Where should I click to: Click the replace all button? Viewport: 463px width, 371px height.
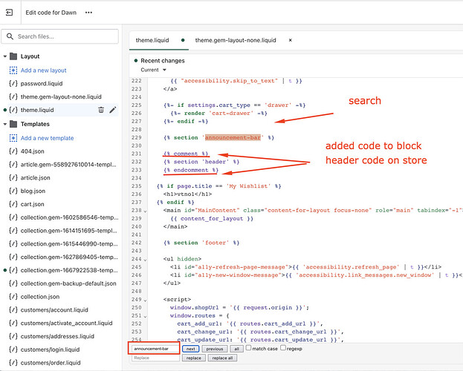(221, 358)
